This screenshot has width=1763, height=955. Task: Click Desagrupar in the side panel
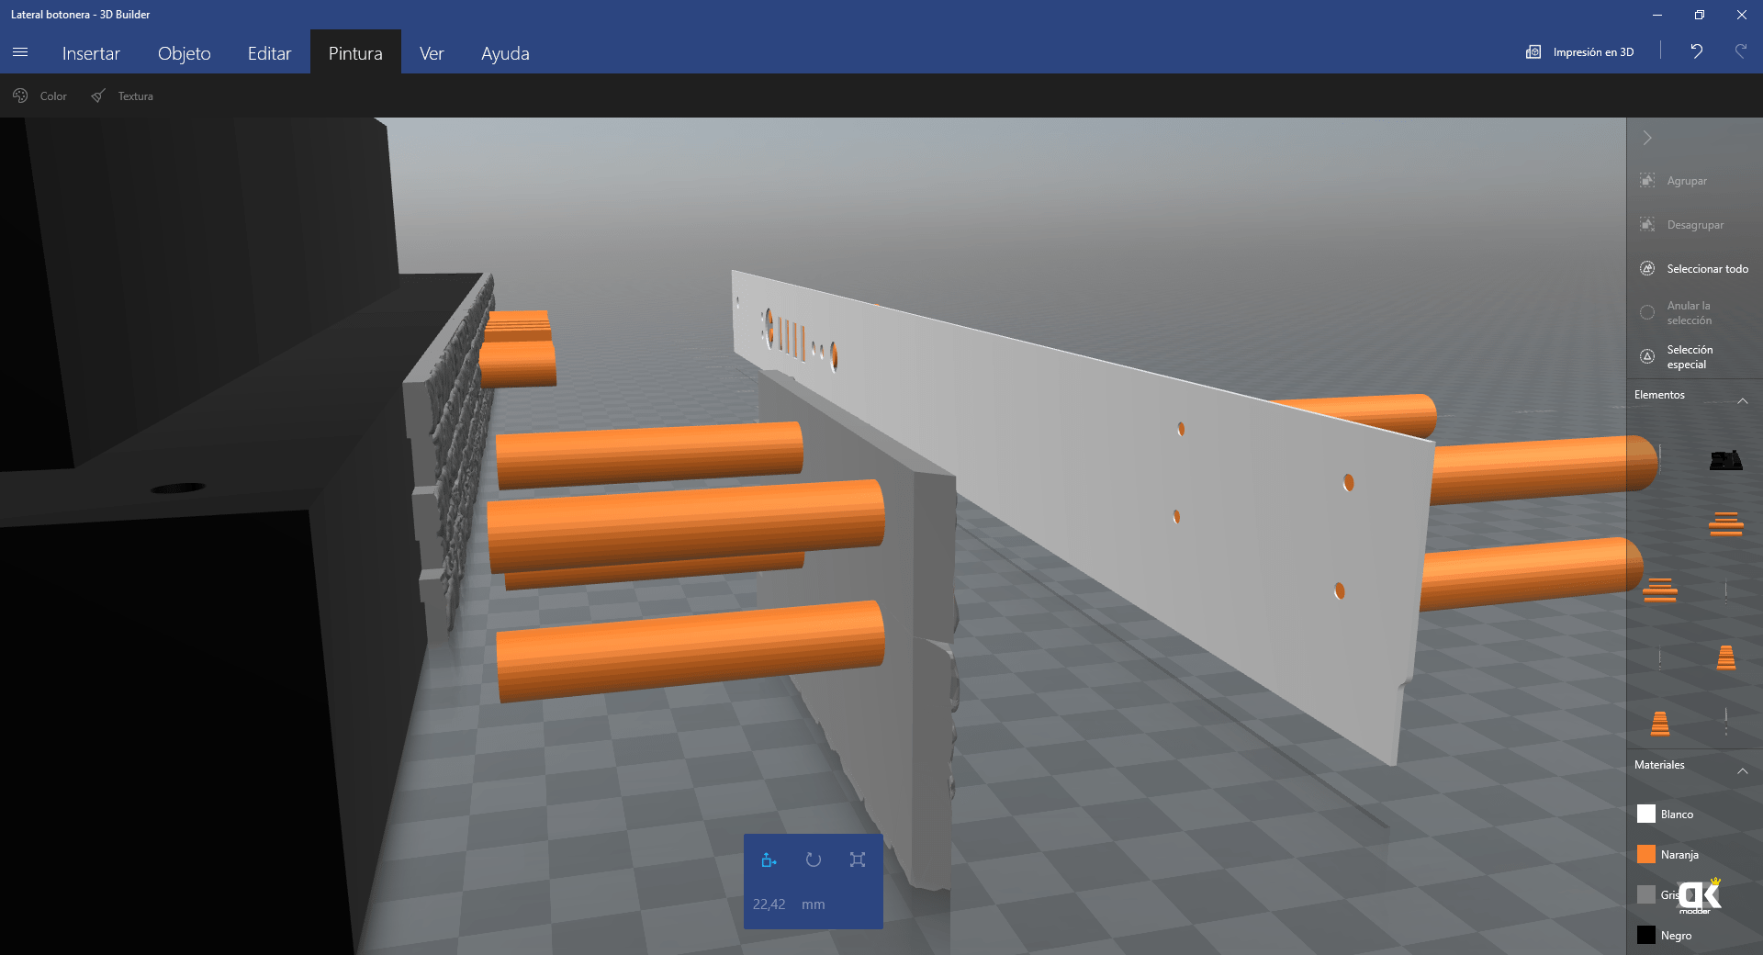(x=1694, y=225)
